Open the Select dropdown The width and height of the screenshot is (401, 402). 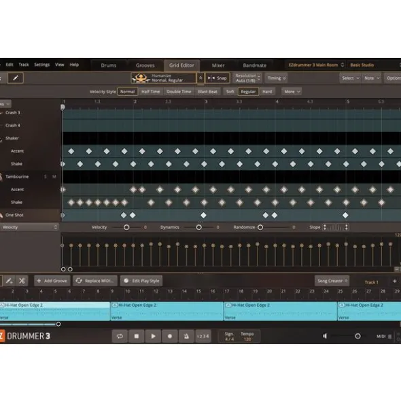click(x=350, y=78)
